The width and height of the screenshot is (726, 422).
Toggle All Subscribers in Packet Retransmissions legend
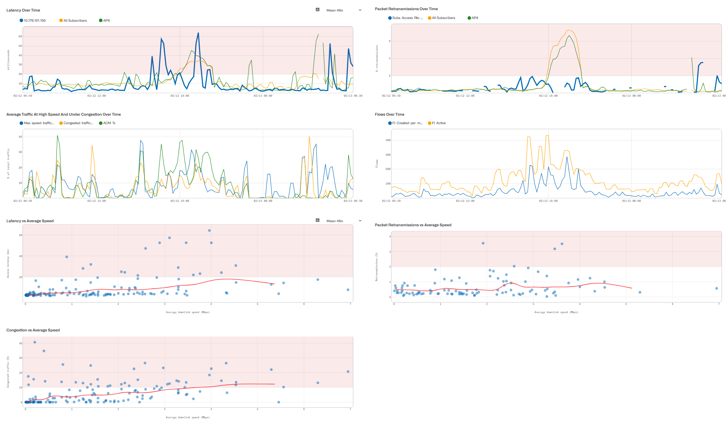tap(443, 18)
